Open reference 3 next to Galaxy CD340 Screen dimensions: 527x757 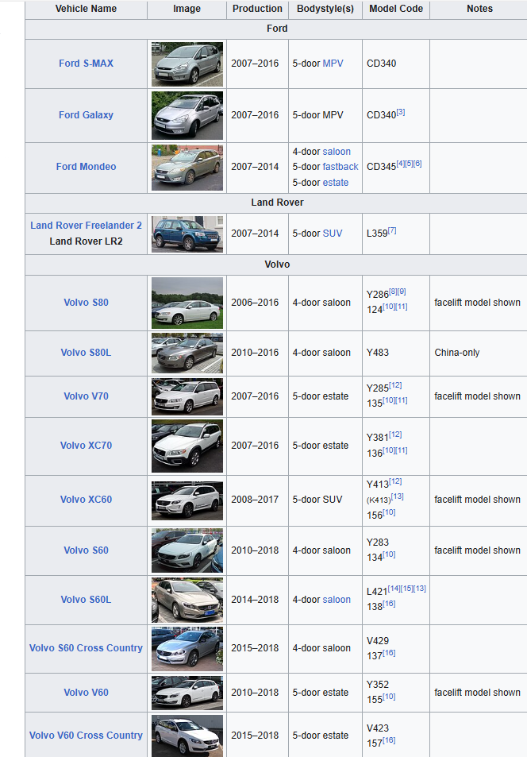401,113
